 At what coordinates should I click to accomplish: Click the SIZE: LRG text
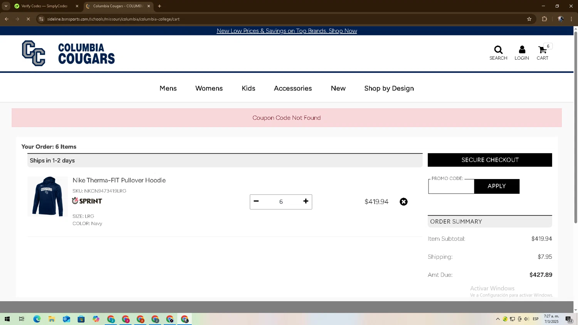(83, 216)
